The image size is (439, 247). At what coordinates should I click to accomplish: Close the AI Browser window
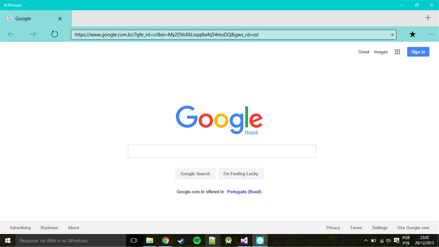pos(431,5)
